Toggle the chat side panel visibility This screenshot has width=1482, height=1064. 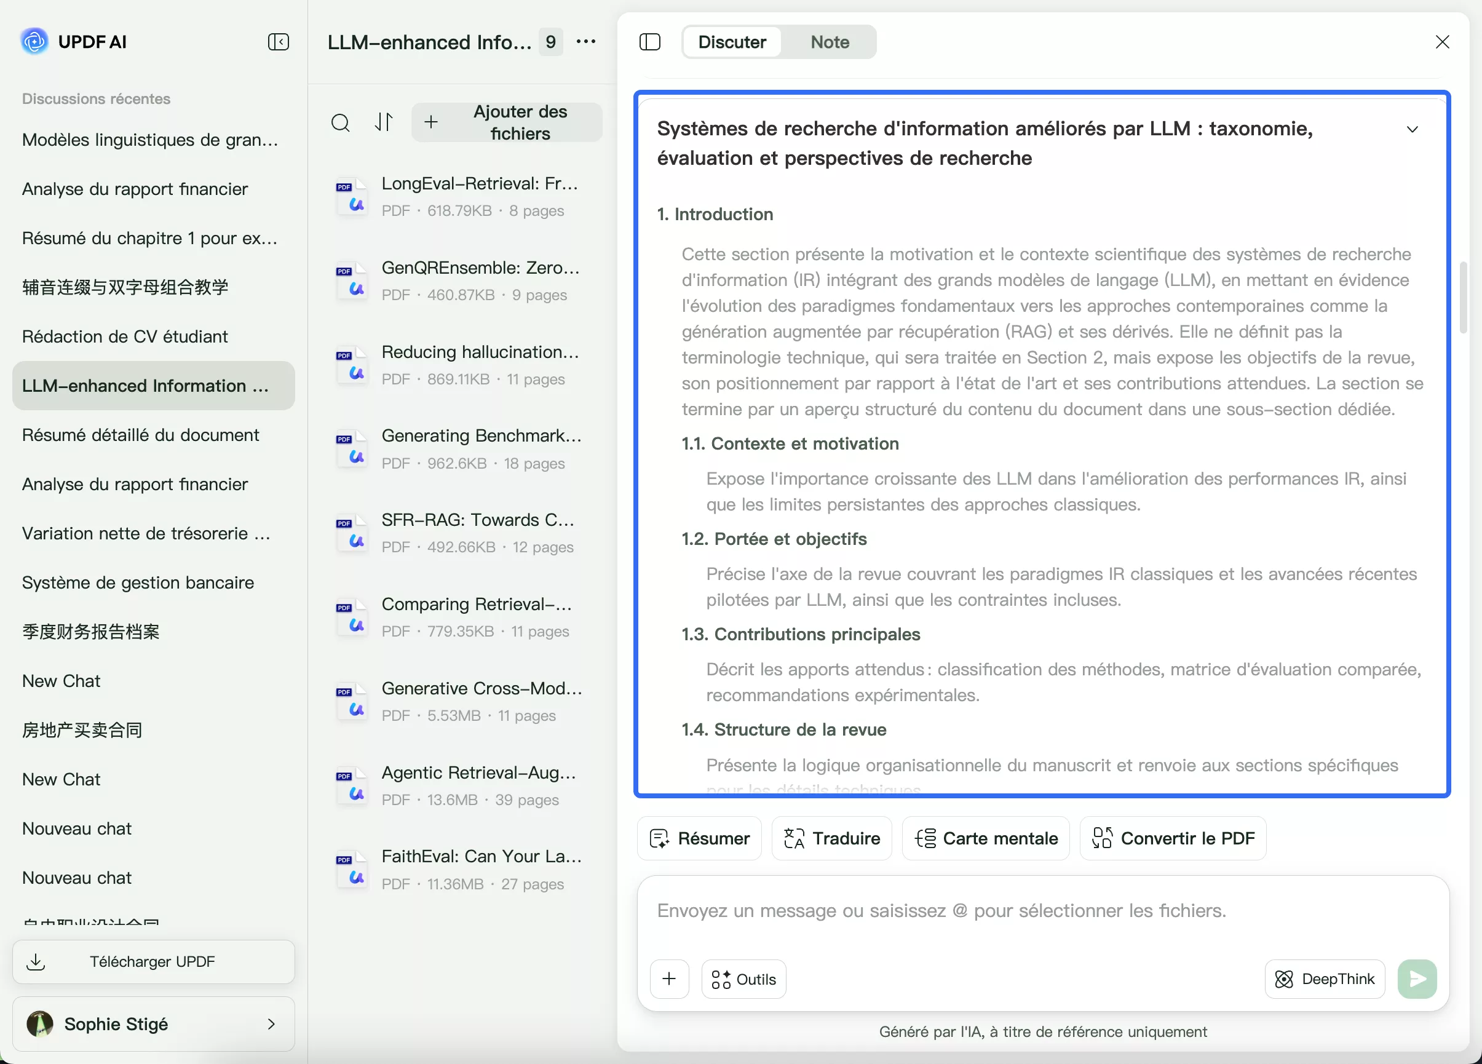tap(650, 41)
